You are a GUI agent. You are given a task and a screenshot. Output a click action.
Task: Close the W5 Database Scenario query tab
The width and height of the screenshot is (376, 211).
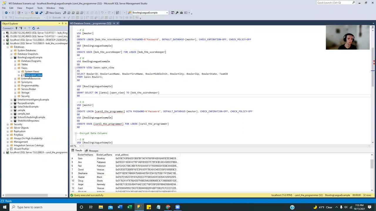[x=117, y=23]
